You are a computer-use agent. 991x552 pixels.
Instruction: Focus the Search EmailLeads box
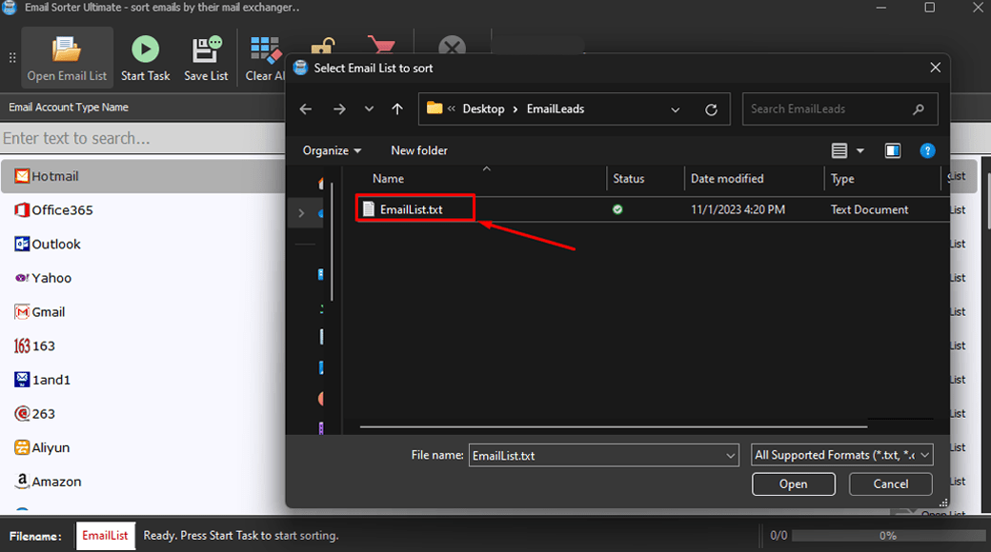(x=839, y=108)
